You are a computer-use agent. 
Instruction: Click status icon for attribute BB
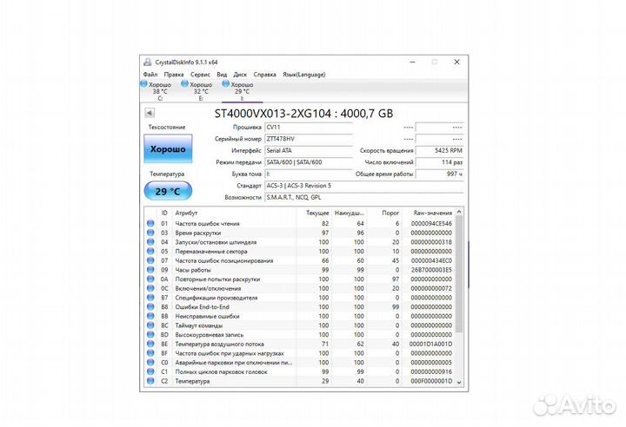[x=150, y=316]
